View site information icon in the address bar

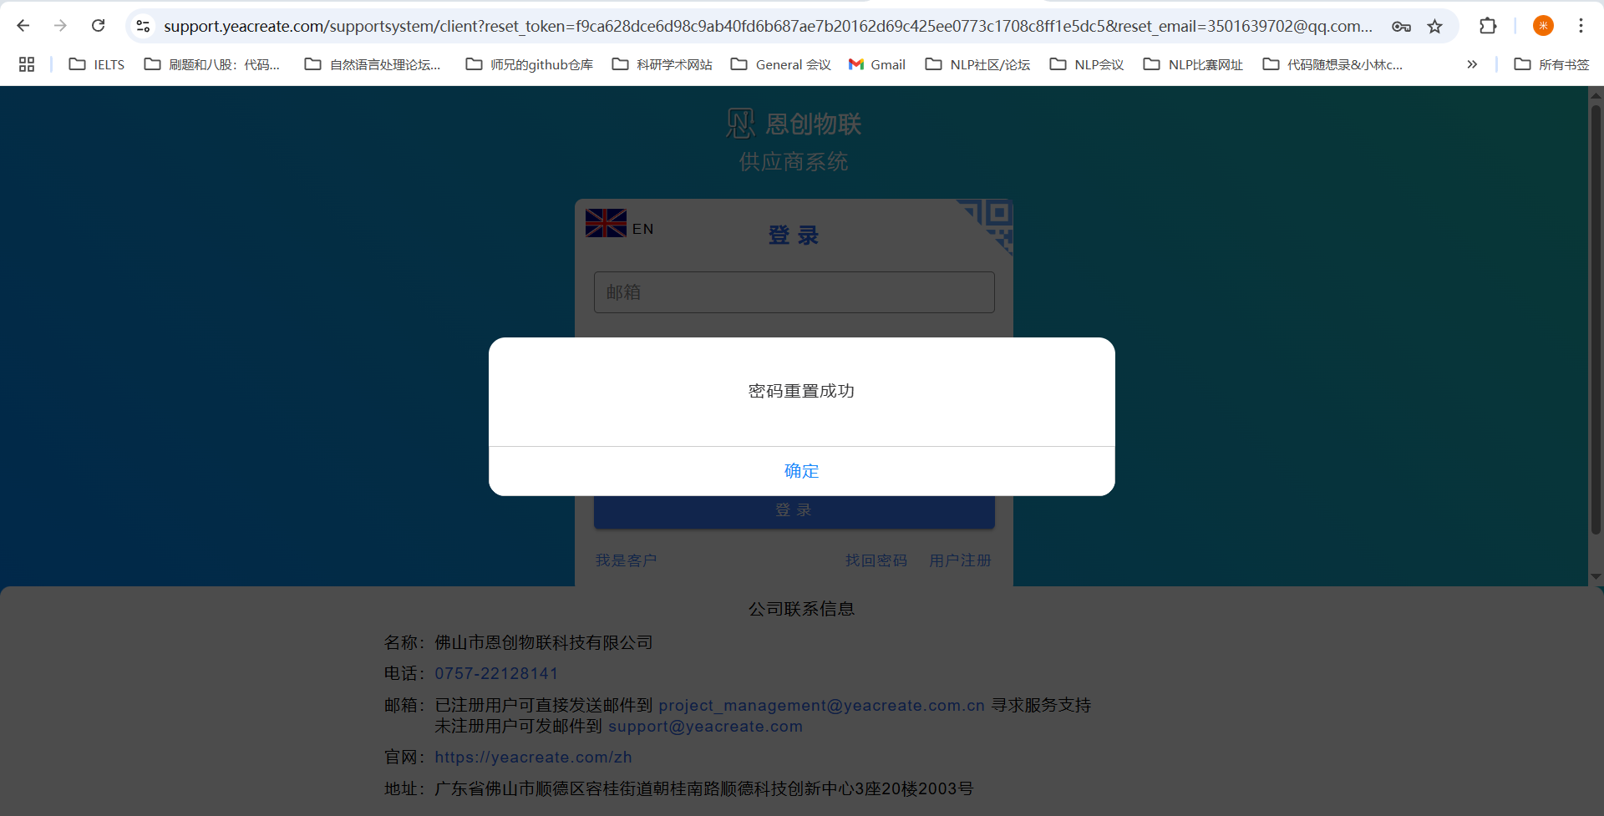[144, 26]
